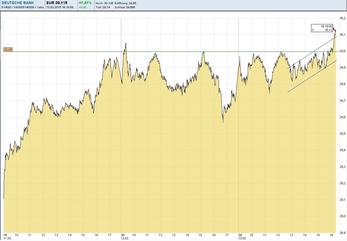Click the 30,00 price level label box
Viewport: 347px width, 241px height.
pos(8,50)
